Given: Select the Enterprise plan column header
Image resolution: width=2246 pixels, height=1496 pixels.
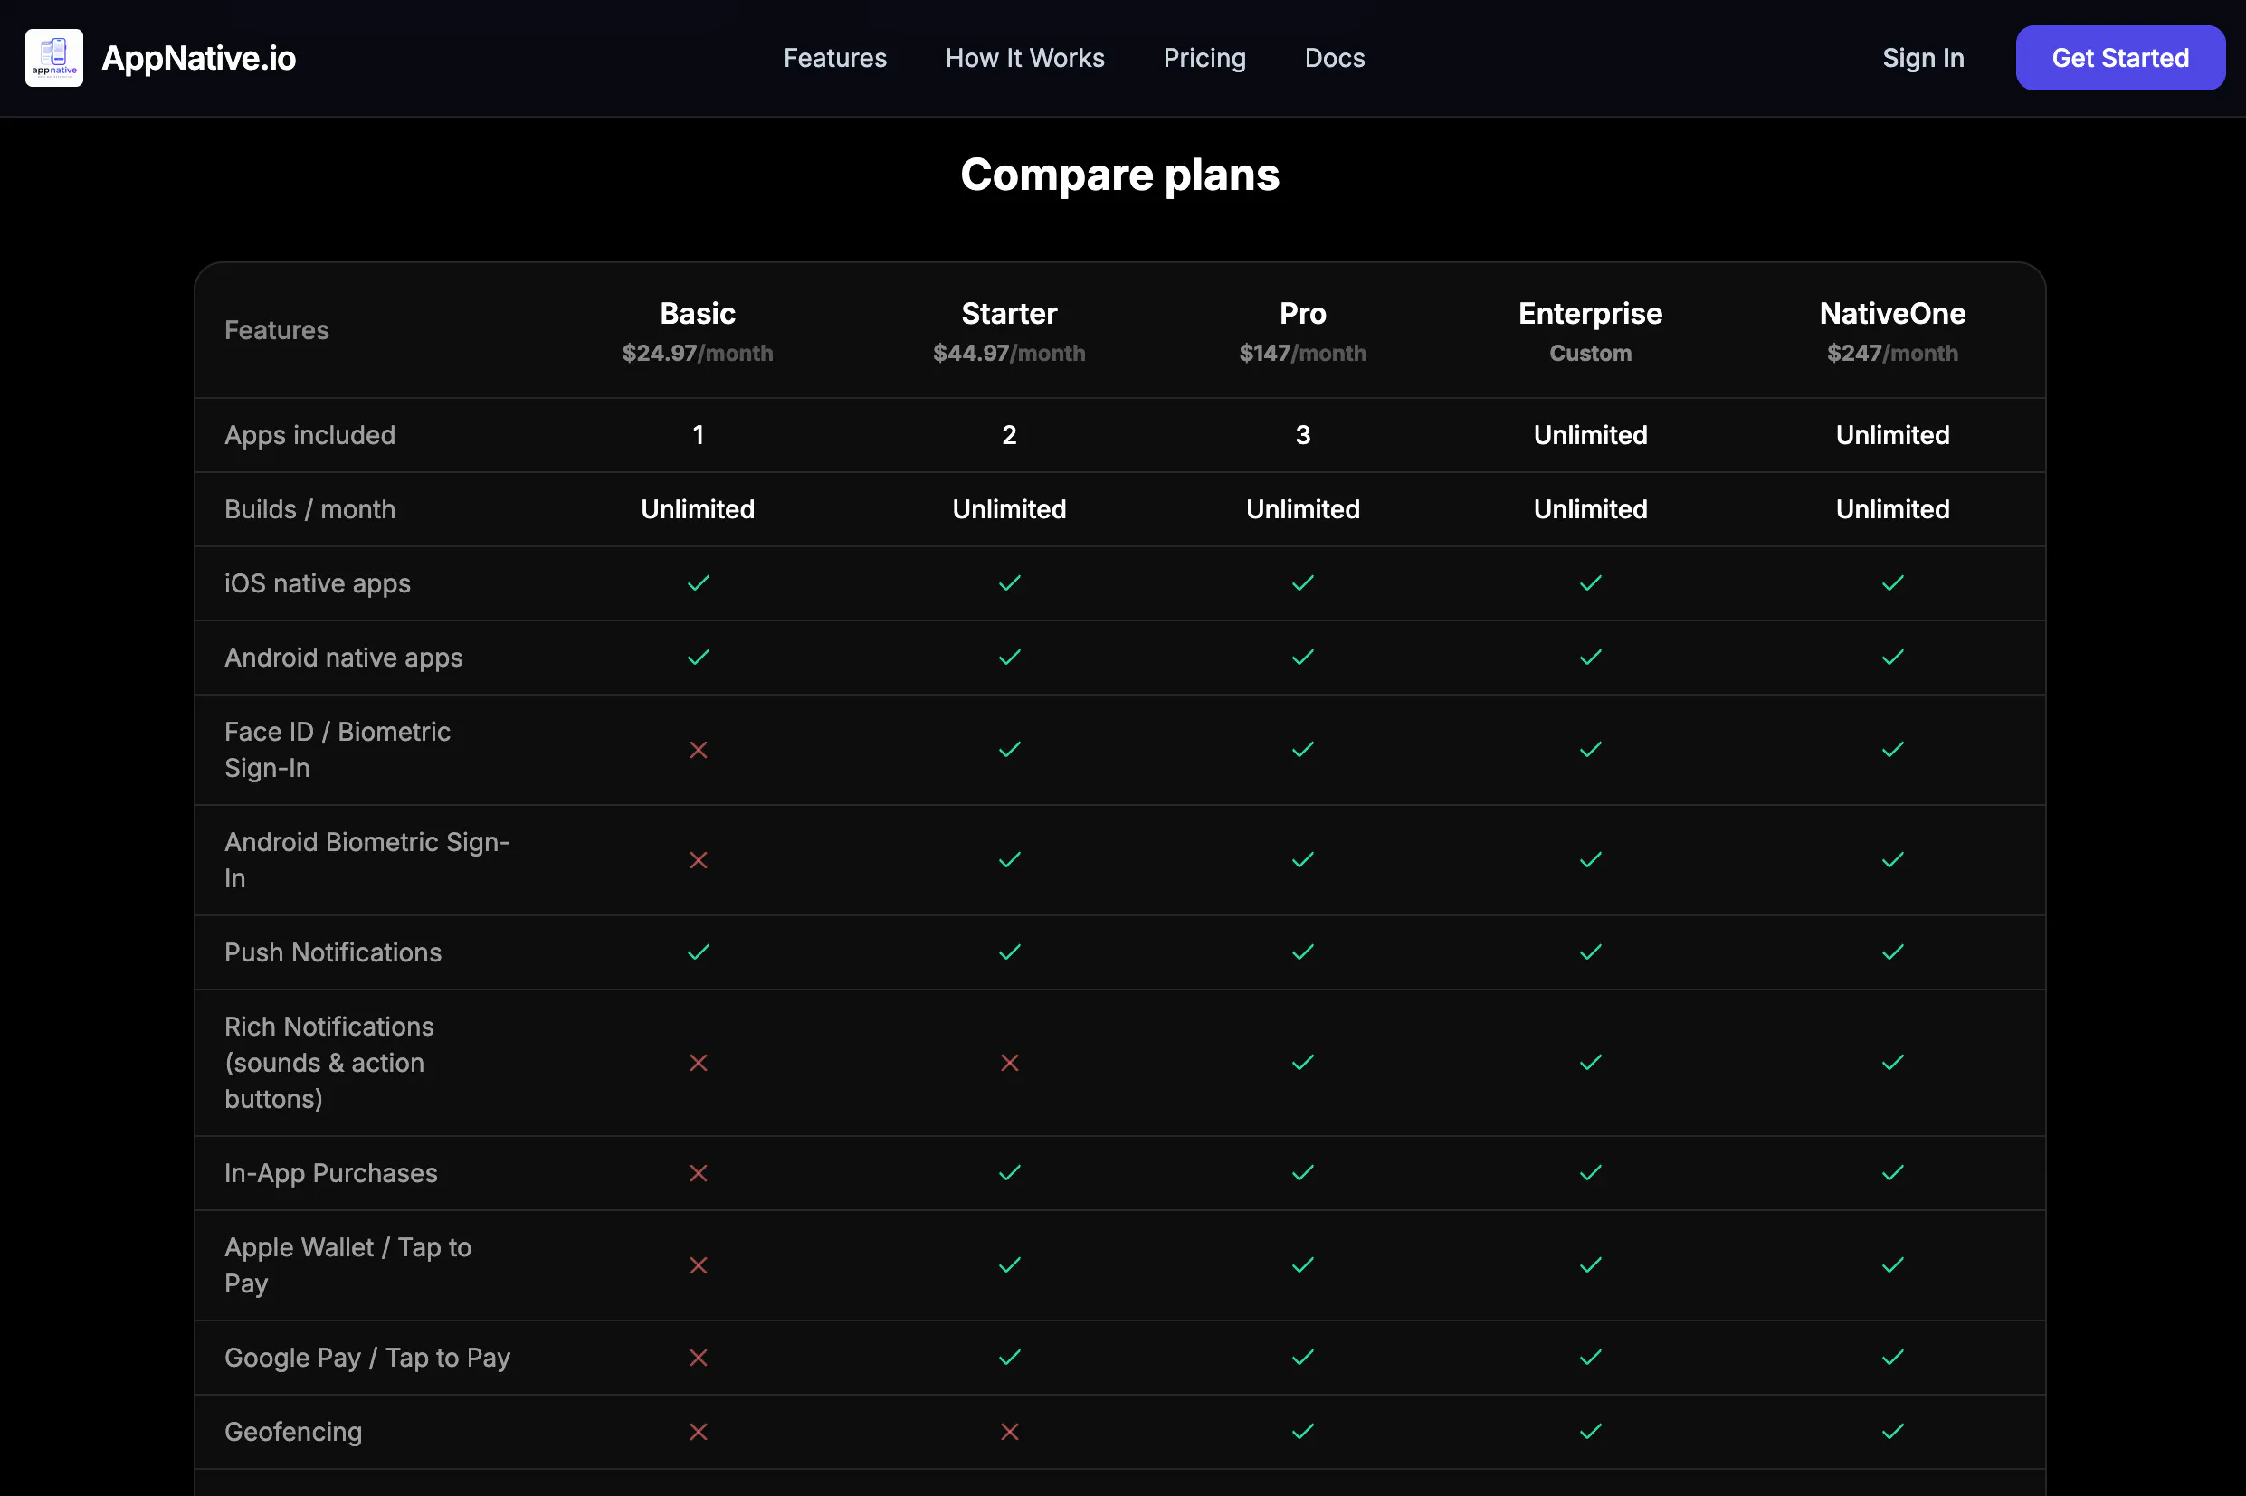Looking at the screenshot, I should 1589,314.
